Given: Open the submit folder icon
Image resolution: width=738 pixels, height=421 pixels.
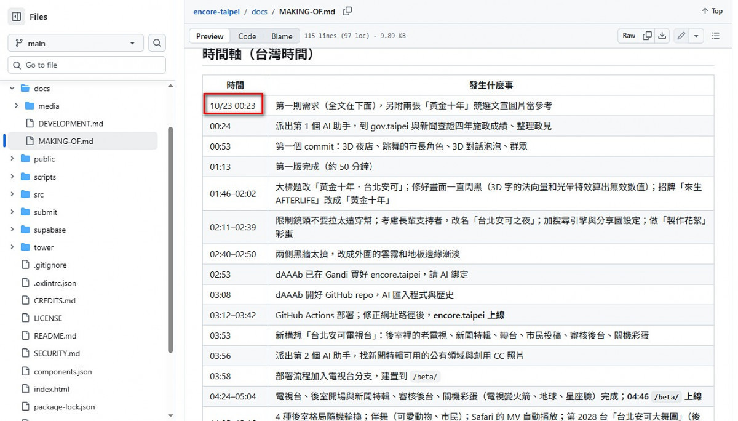Looking at the screenshot, I should click(x=25, y=212).
